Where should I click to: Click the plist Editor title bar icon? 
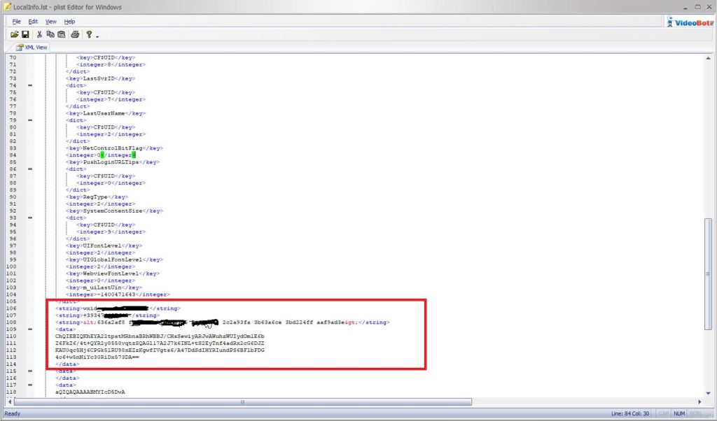[7, 7]
